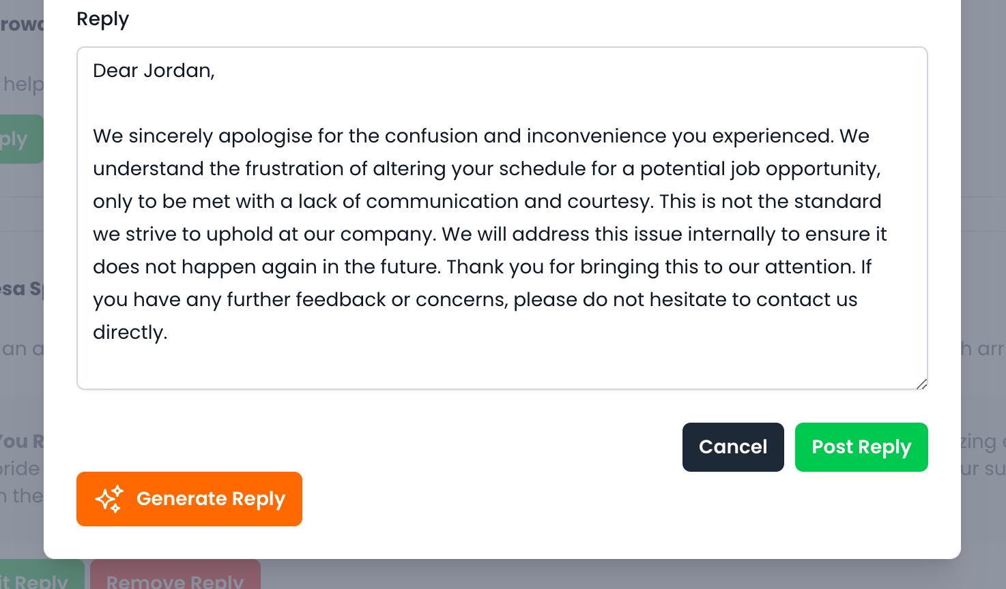Click the green Edit Reply button behind the dialog

(41, 577)
